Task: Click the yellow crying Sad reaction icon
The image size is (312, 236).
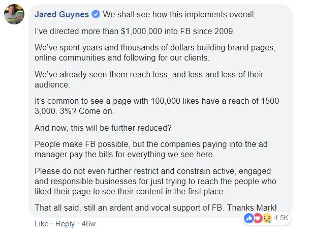Action: point(263,218)
